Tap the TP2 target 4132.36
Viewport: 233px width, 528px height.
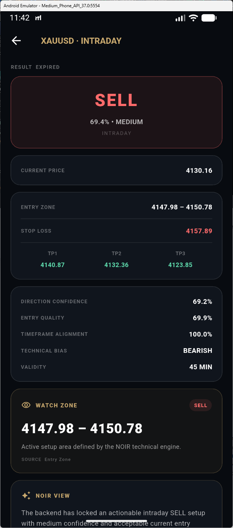pos(116,265)
